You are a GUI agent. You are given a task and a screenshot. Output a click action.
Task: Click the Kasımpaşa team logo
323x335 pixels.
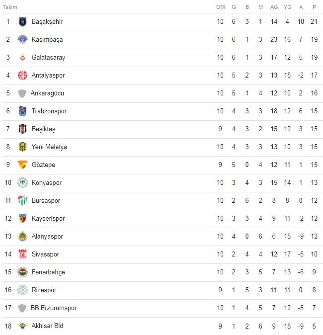pyautogui.click(x=22, y=40)
